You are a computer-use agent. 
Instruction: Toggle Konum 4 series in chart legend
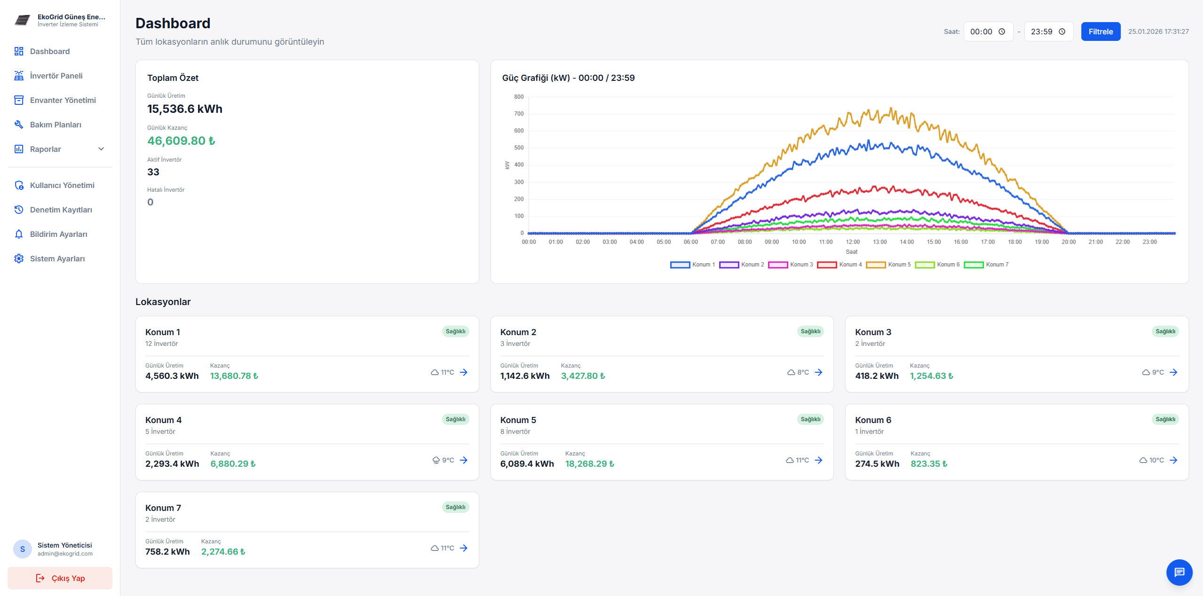click(839, 265)
